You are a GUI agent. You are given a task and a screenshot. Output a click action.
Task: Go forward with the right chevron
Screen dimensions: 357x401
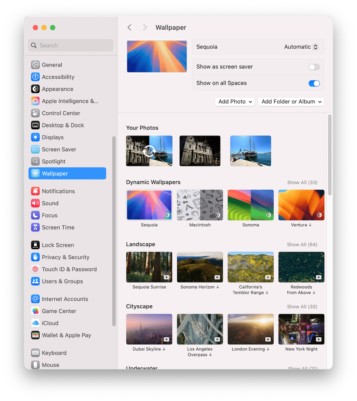[x=145, y=27]
